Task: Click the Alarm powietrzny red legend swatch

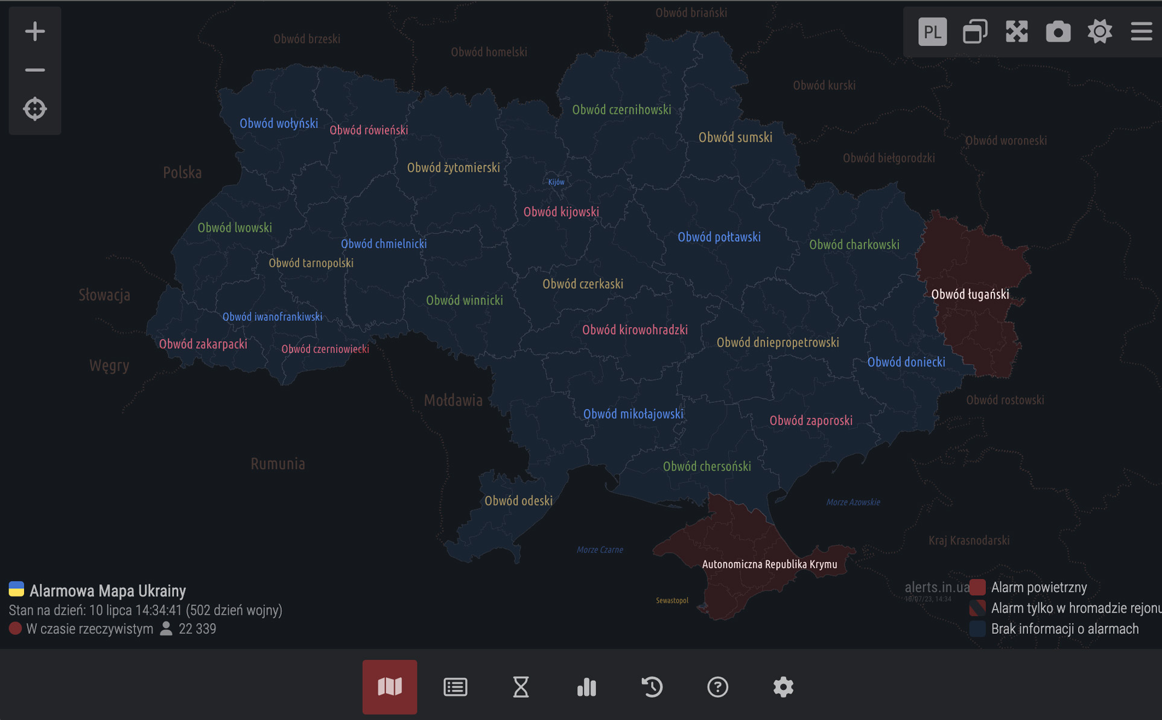Action: 977,587
